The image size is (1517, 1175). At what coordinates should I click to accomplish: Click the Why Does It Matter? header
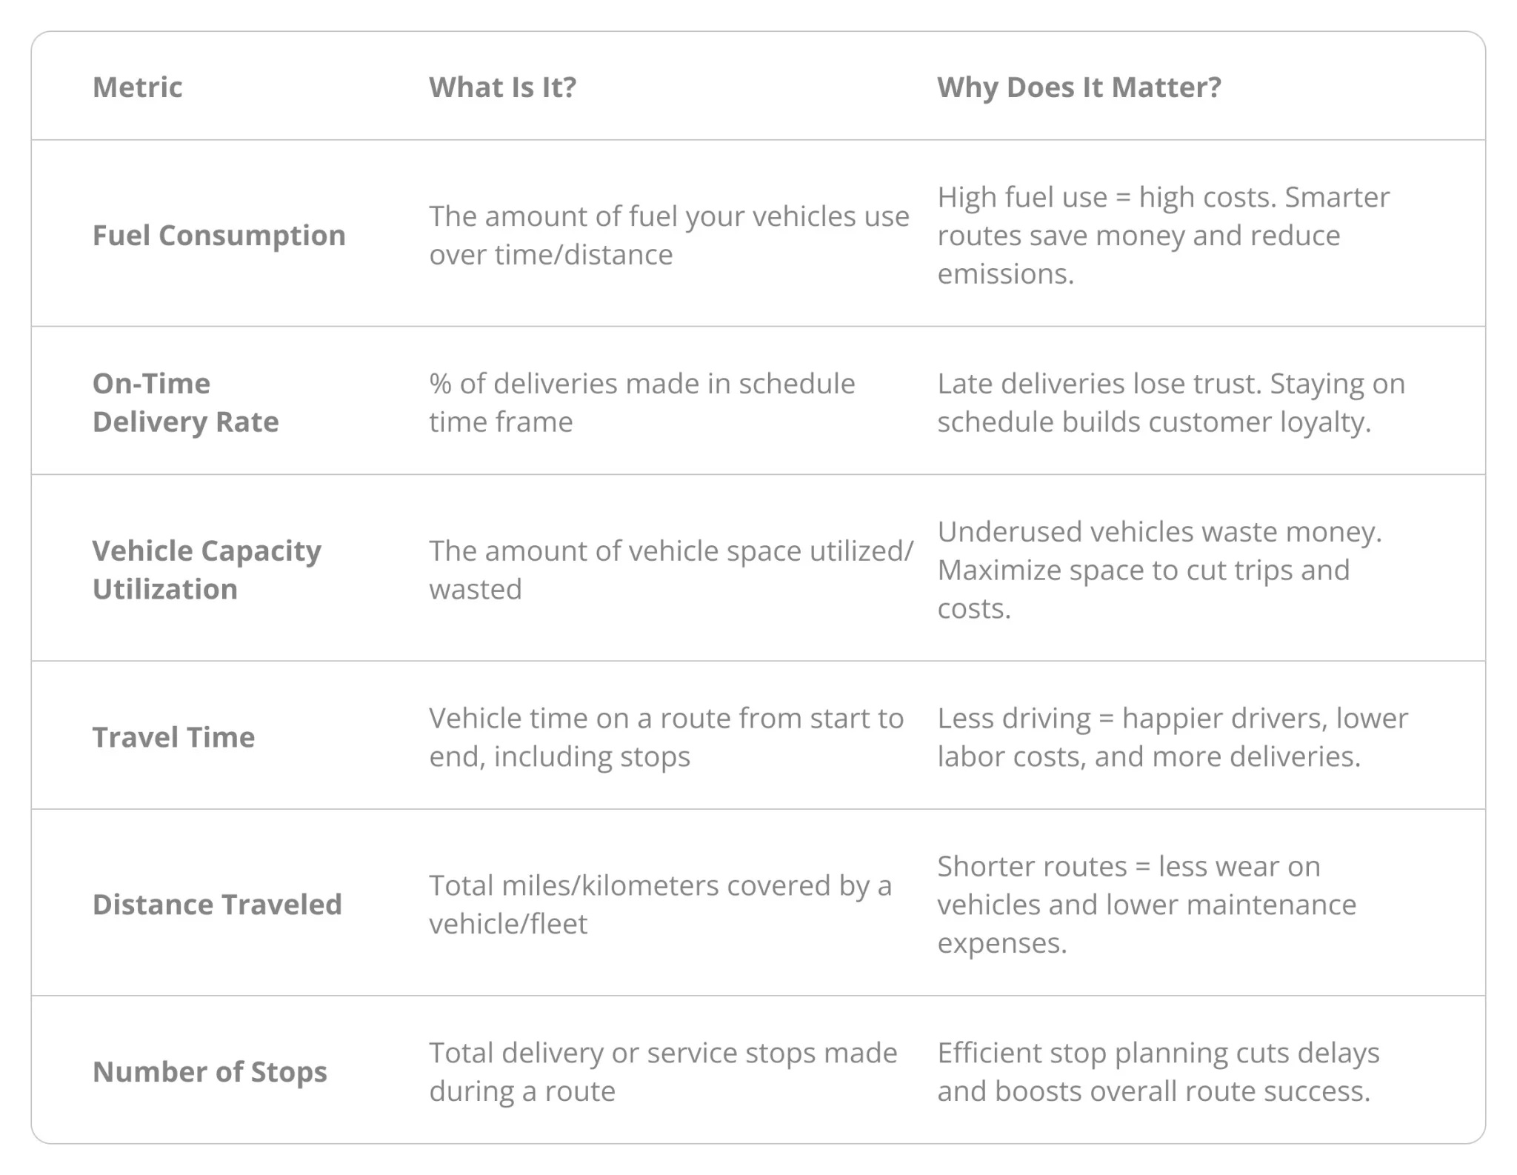(1078, 87)
